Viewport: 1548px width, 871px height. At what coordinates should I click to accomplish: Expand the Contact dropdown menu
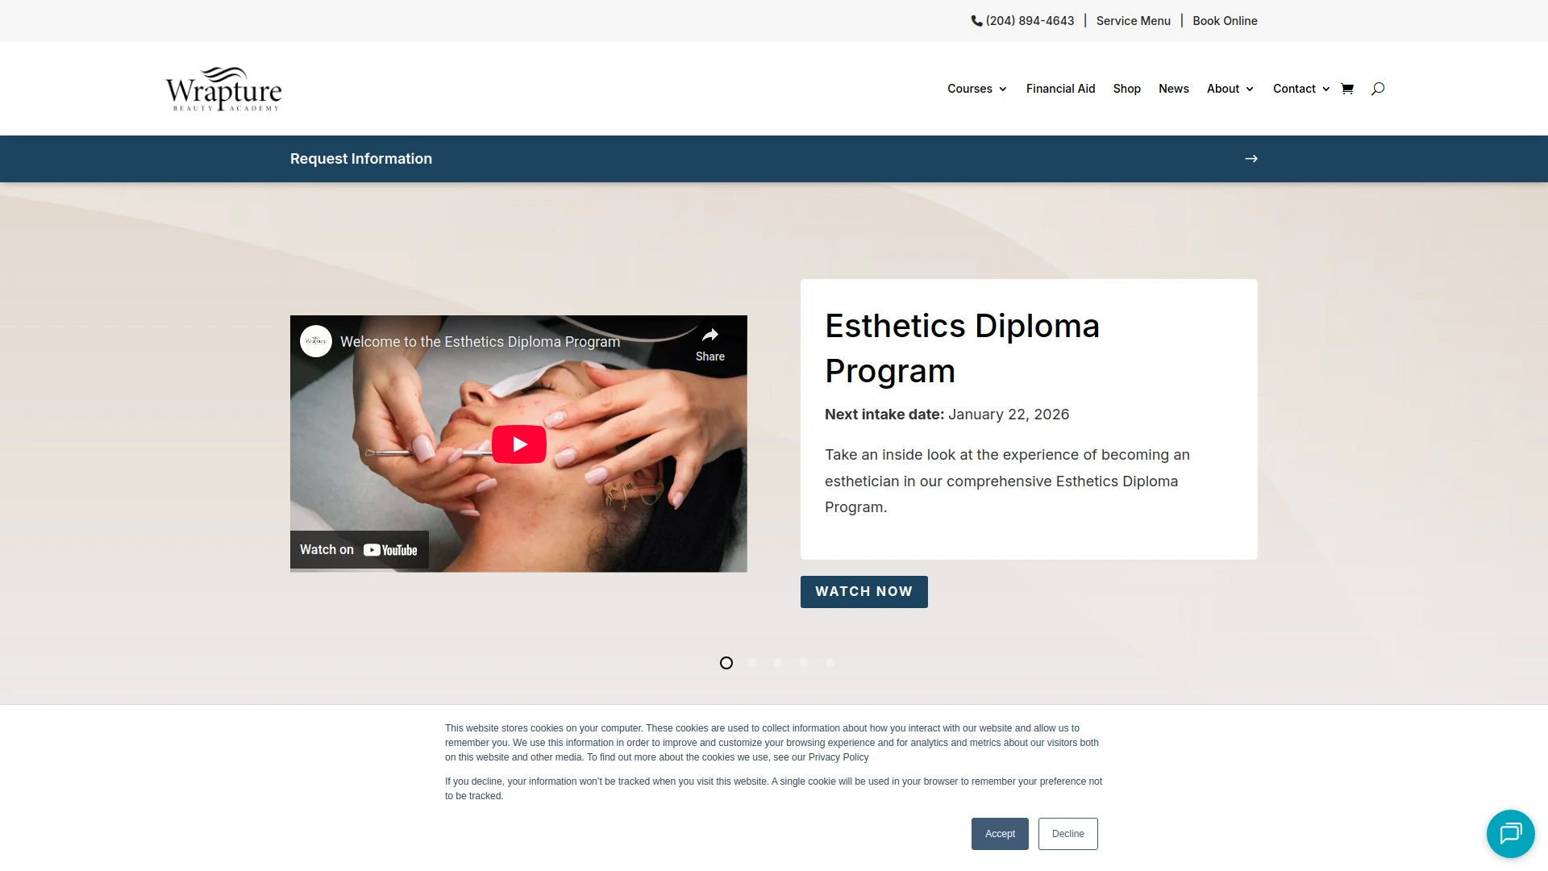1301,89
